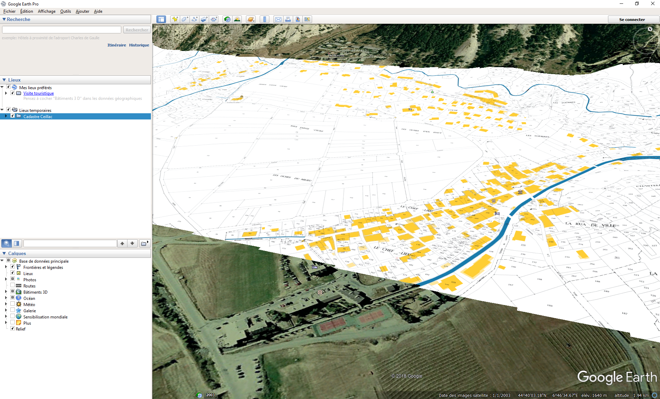Click the historical imagery 2003 indicator
The width and height of the screenshot is (660, 399).
210,395
